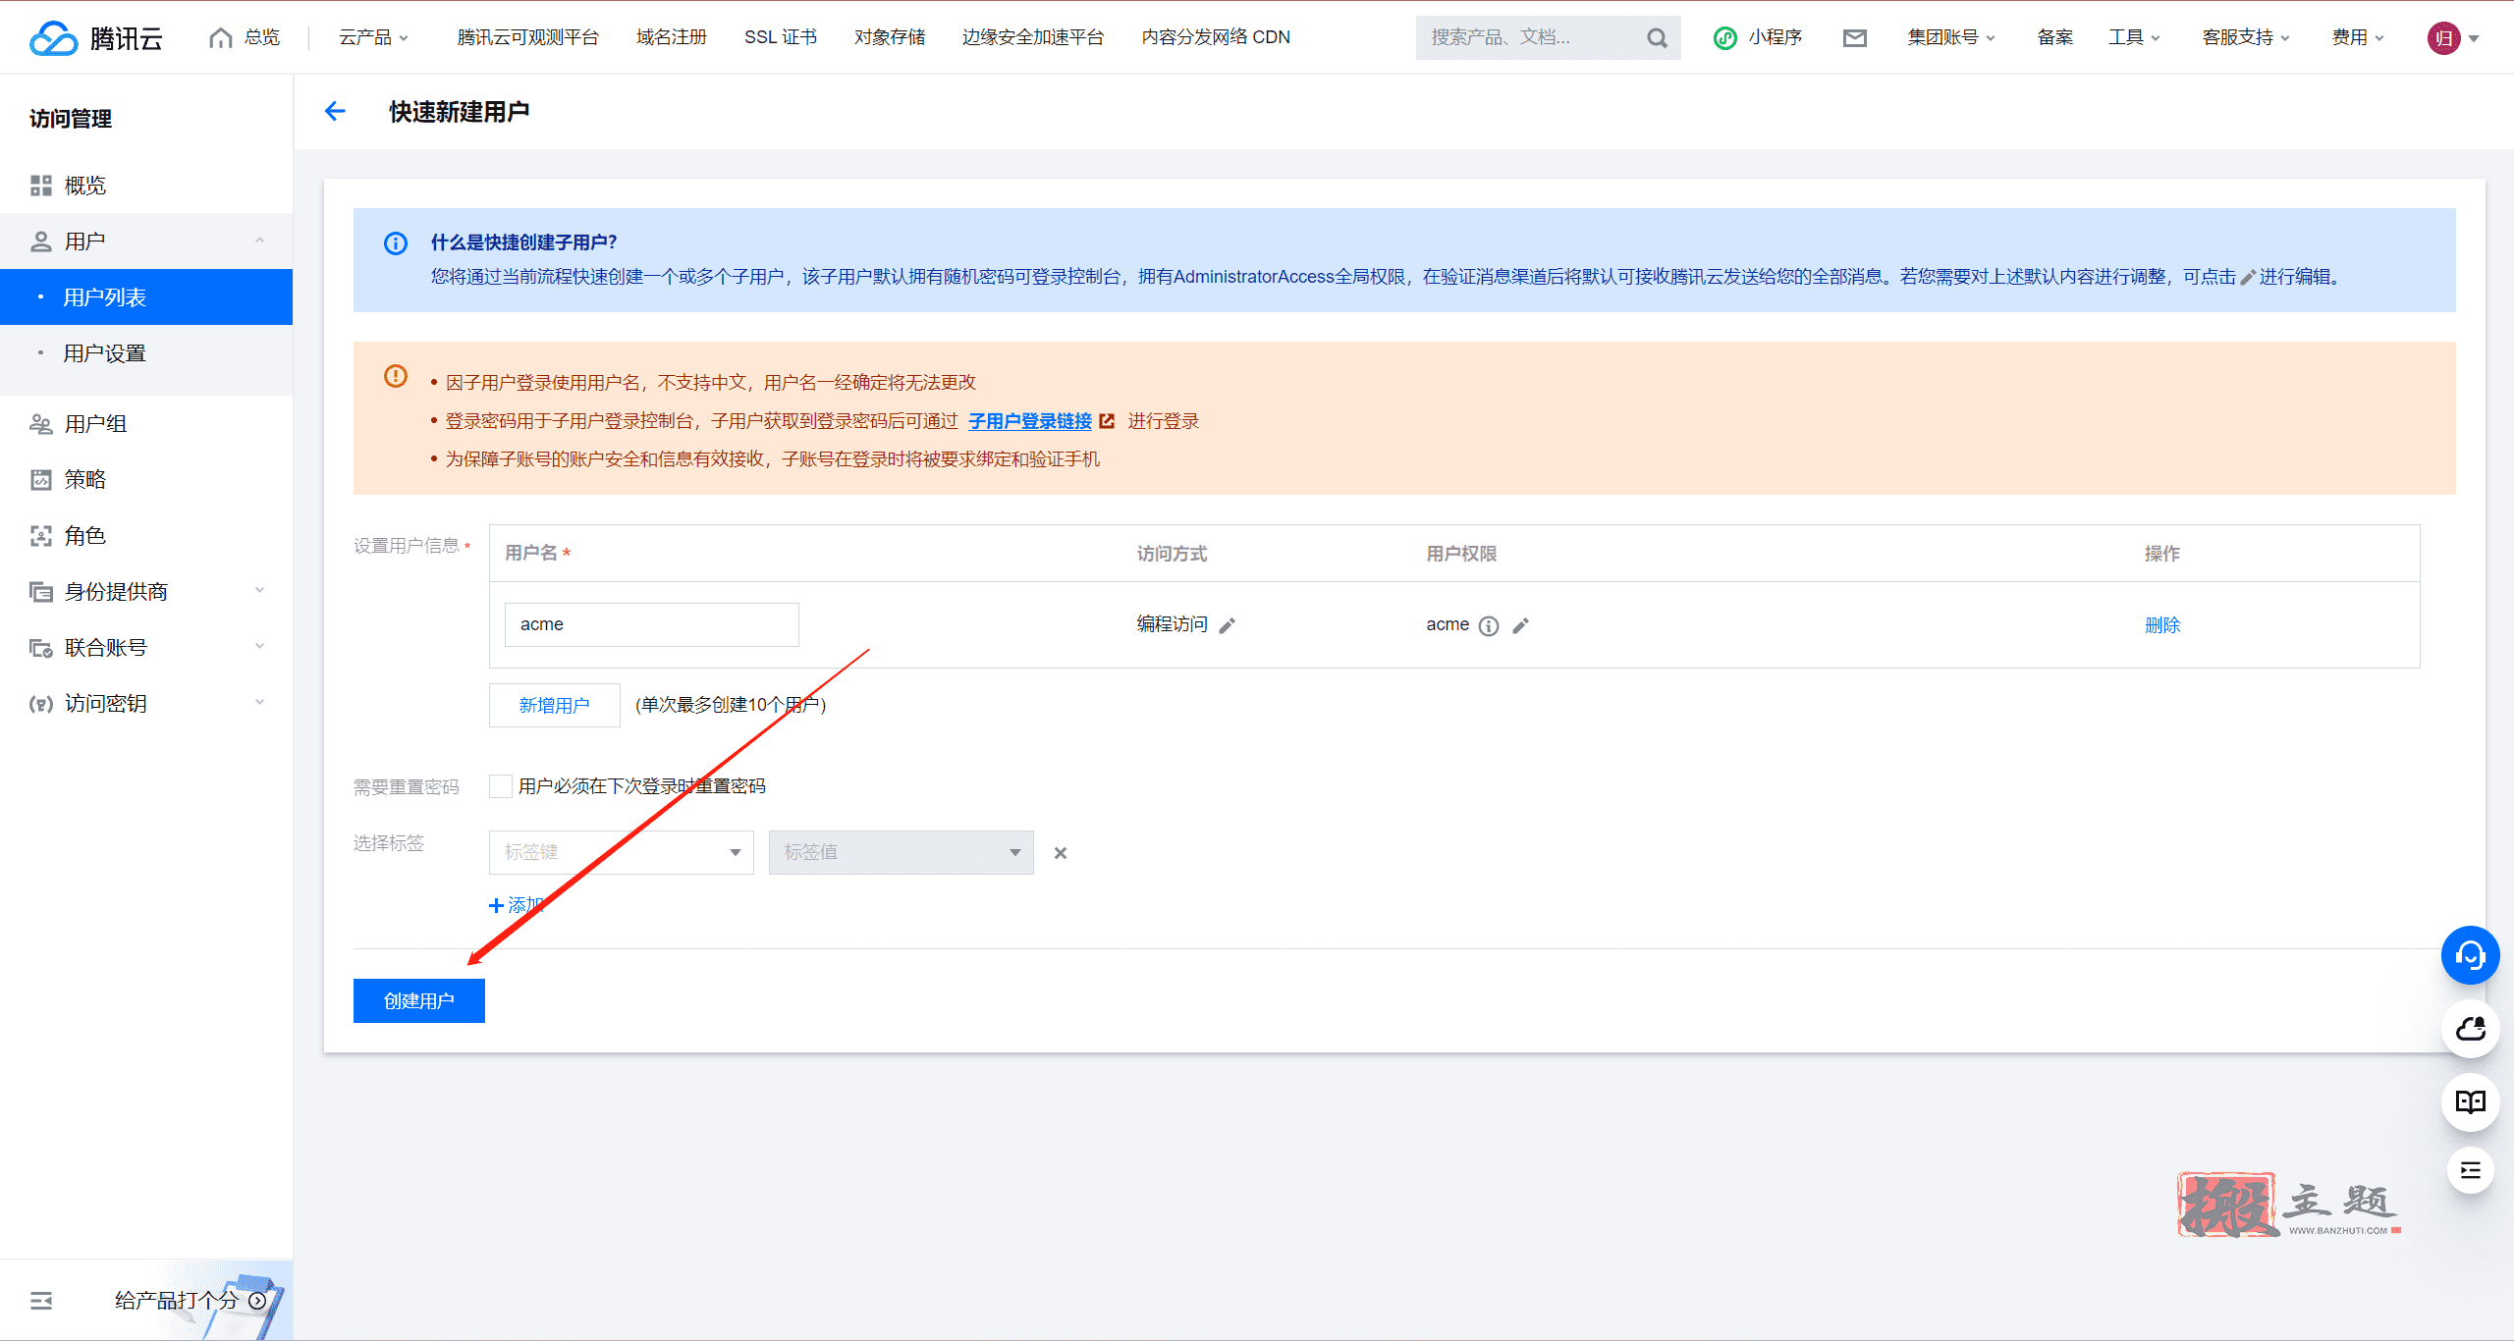Open the 集团账号 dropdown
This screenshot has height=1341, width=2514.
pos(1950,37)
